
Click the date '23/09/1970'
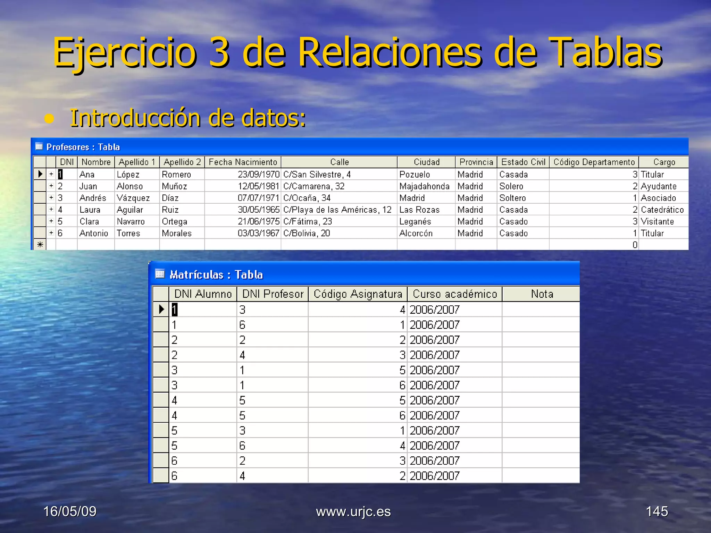[243, 174]
